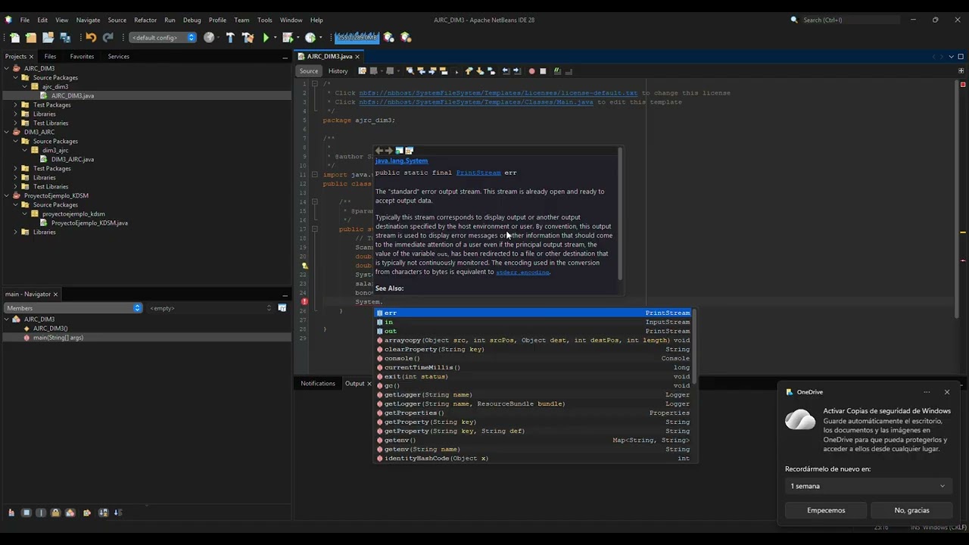Click the Empecemos button in OneDrive

click(826, 510)
